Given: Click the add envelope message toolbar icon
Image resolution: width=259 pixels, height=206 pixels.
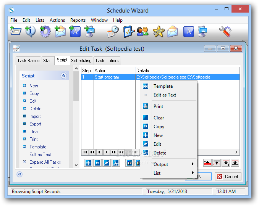Looking at the screenshot, I should (60, 31).
